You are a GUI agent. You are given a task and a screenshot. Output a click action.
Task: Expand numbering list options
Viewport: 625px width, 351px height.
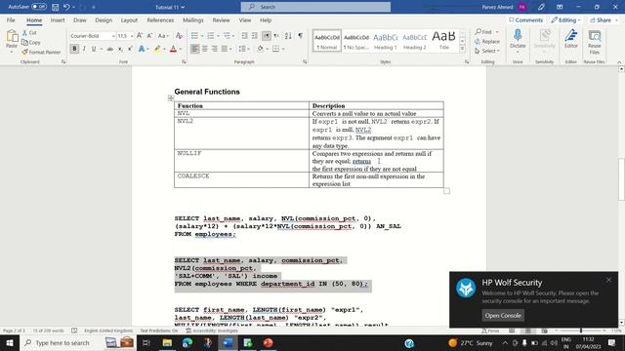click(x=218, y=36)
